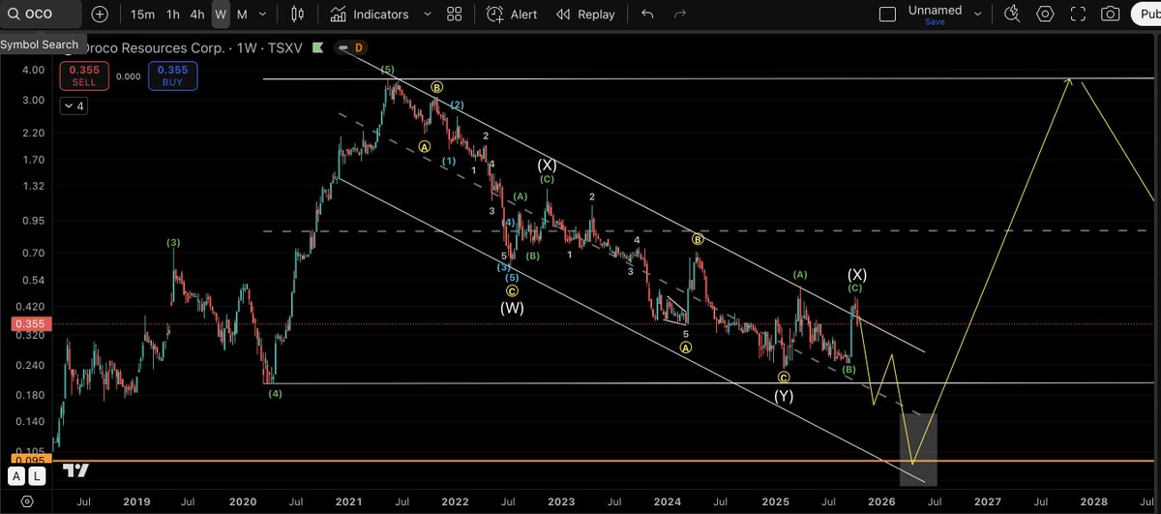Image resolution: width=1161 pixels, height=514 pixels.
Task: Open the Indicators dialog
Action: (x=369, y=15)
